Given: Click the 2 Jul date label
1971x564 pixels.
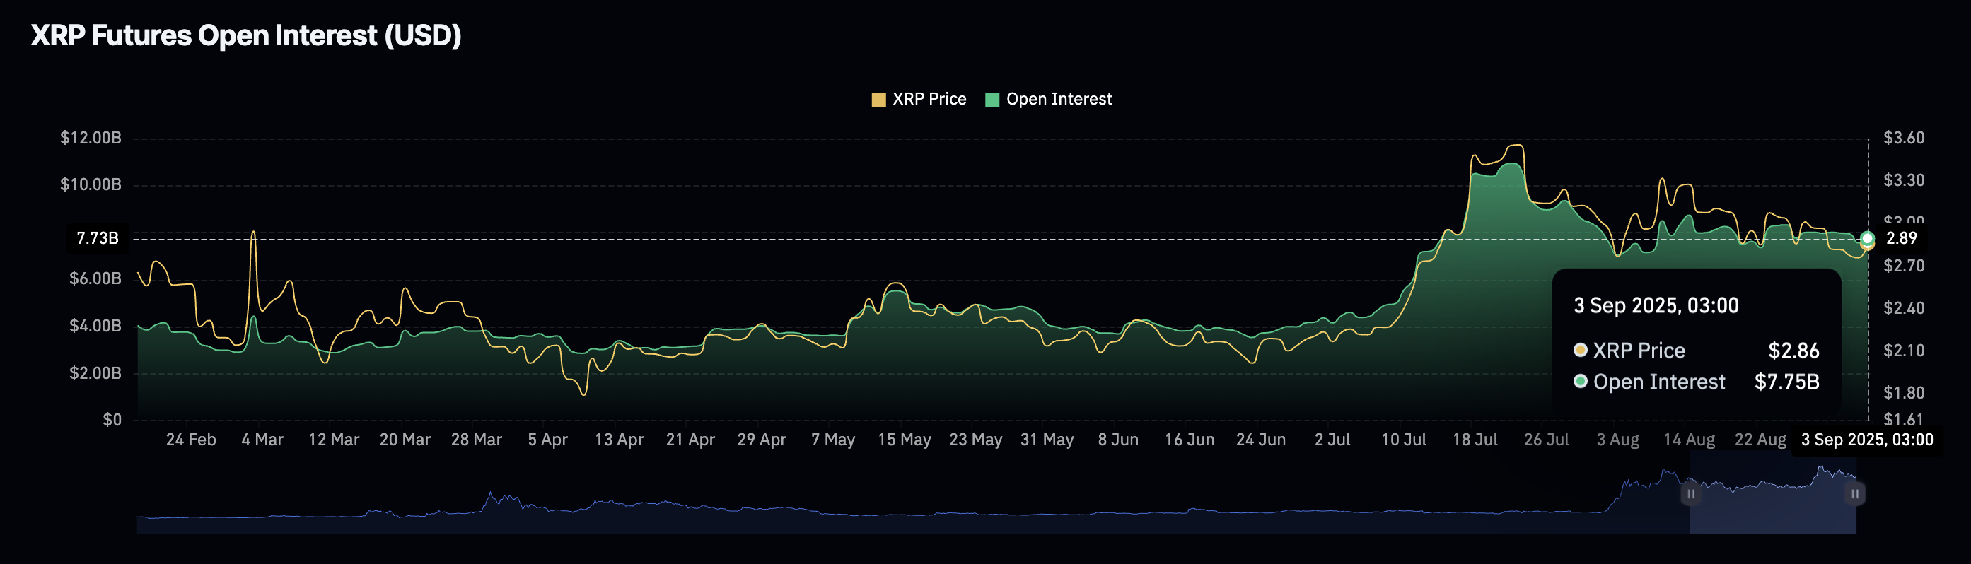Looking at the screenshot, I should 1333,440.
